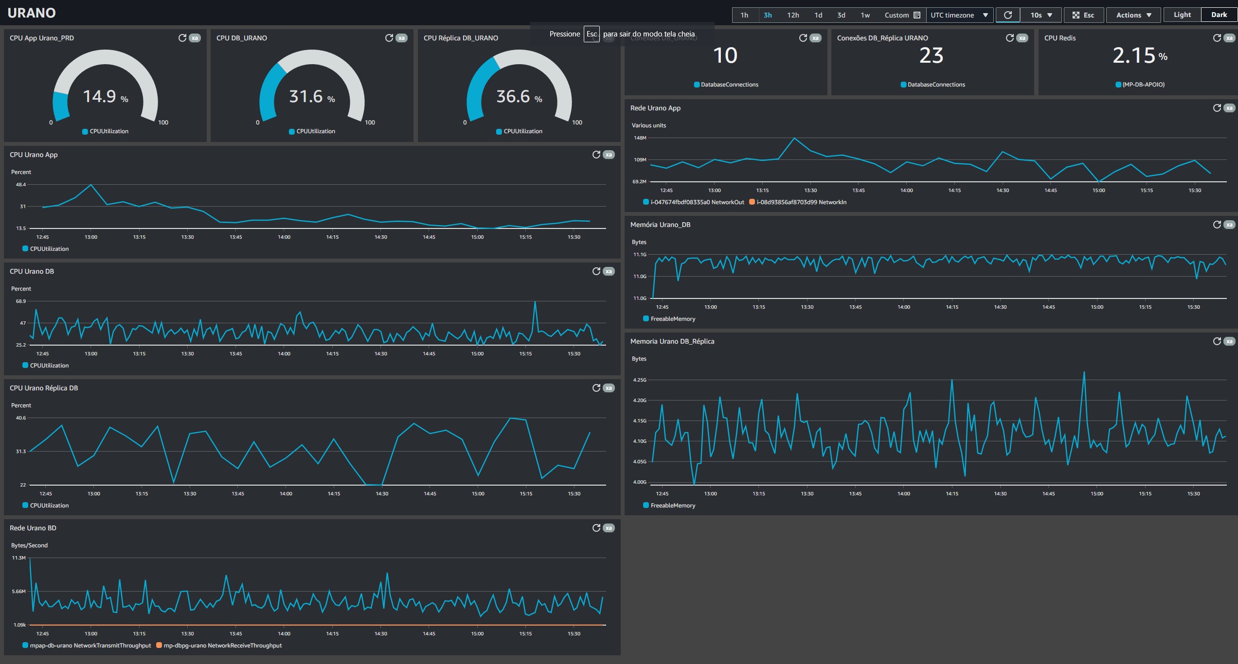Viewport: 1238px width, 664px height.
Task: Click CPUUtilization legend under 31.6 % gauge
Action: 312,131
